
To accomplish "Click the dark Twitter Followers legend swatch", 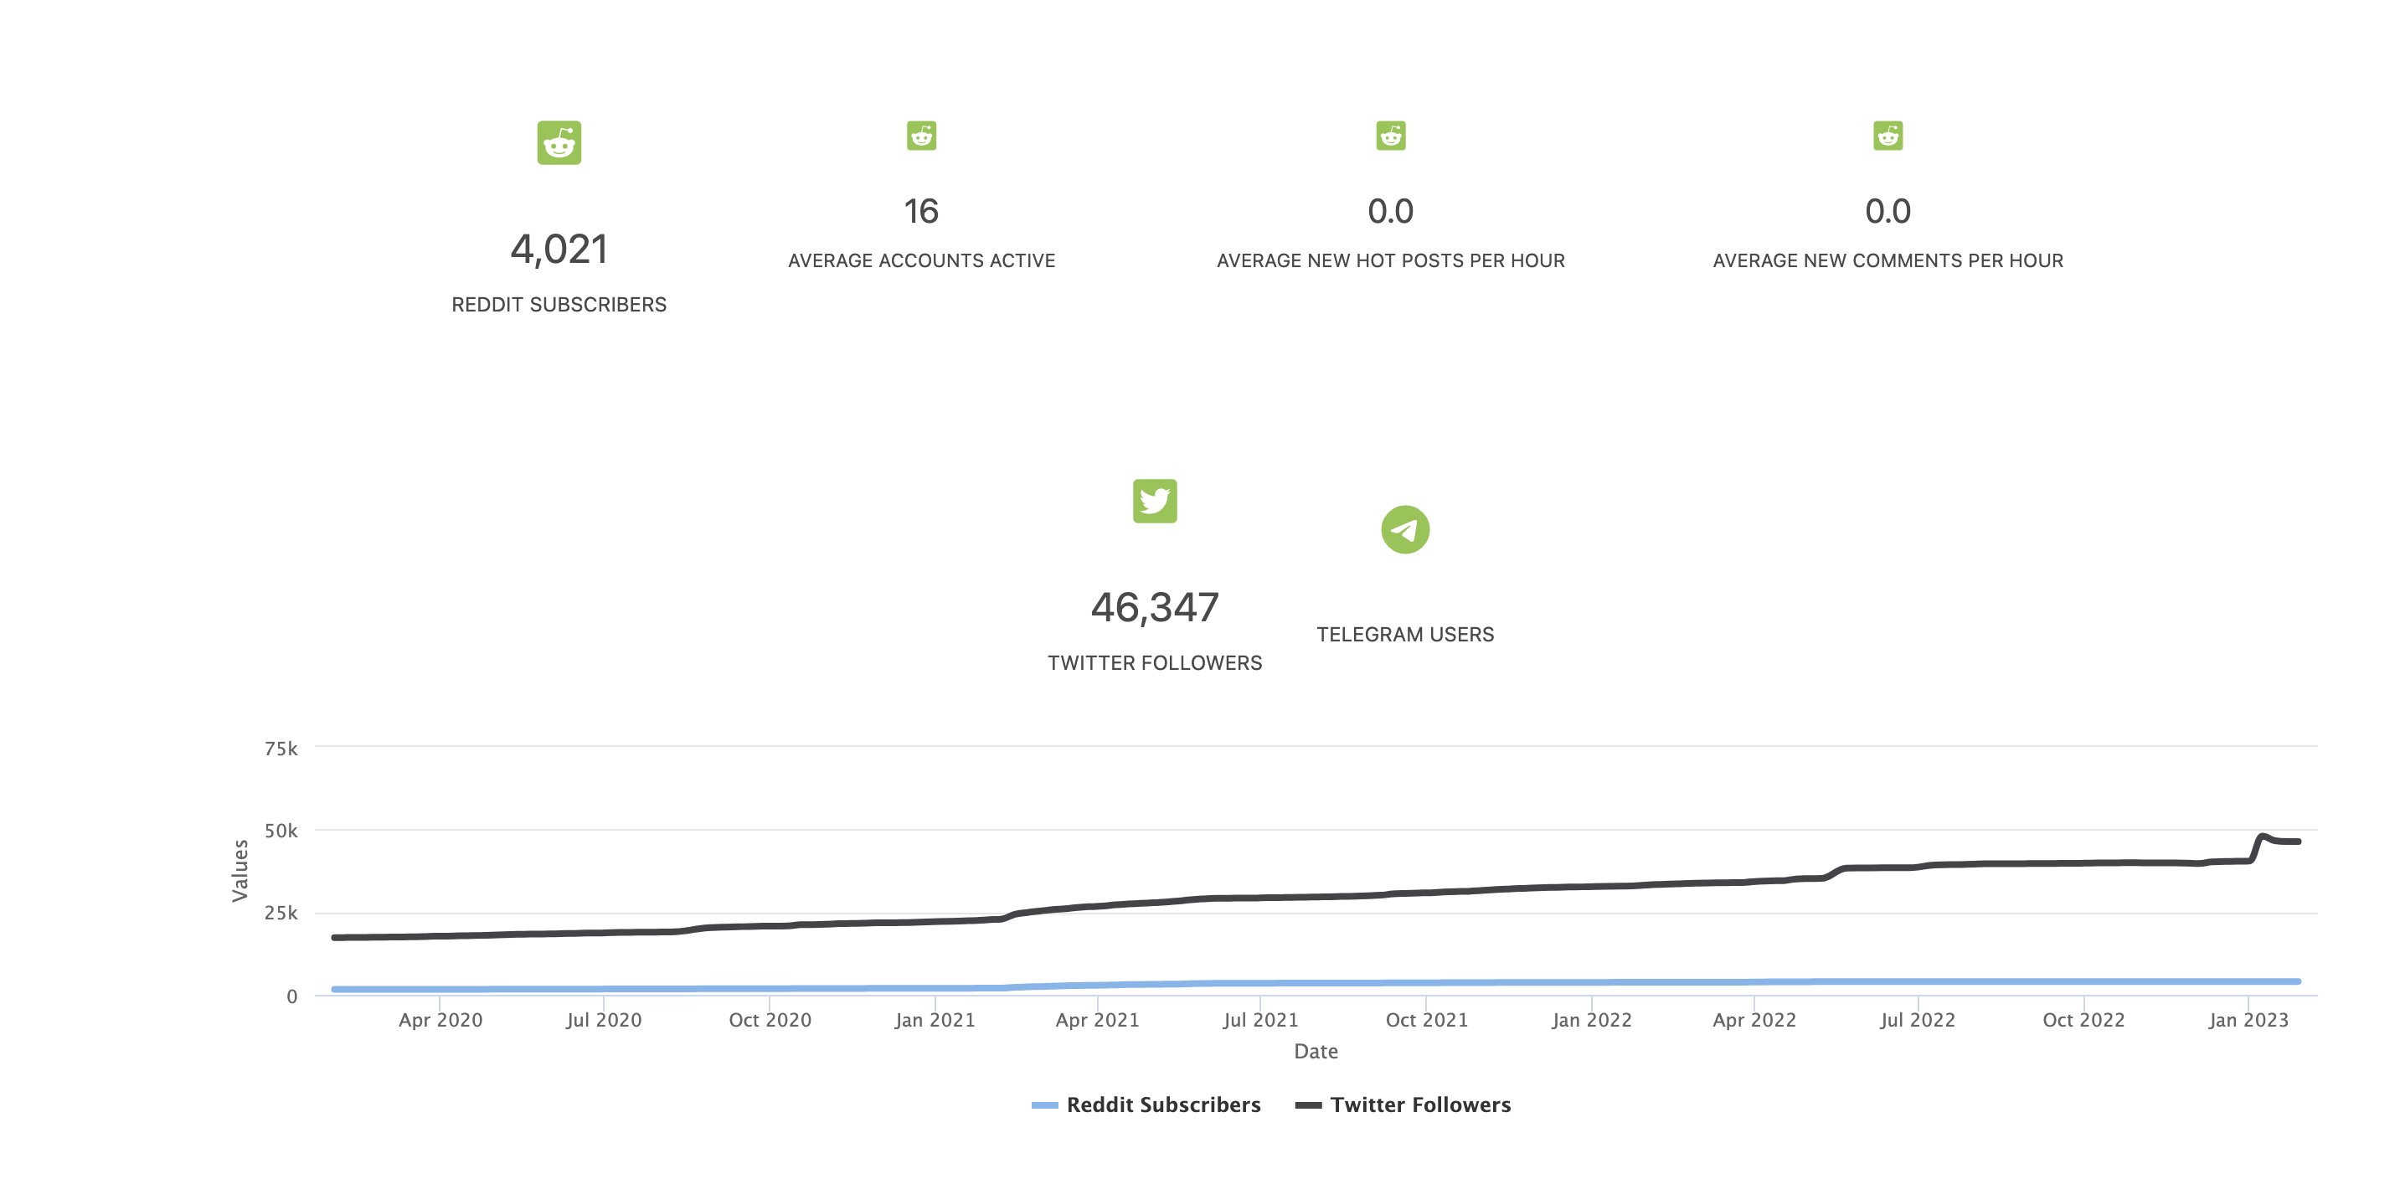I will pyautogui.click(x=1308, y=1105).
